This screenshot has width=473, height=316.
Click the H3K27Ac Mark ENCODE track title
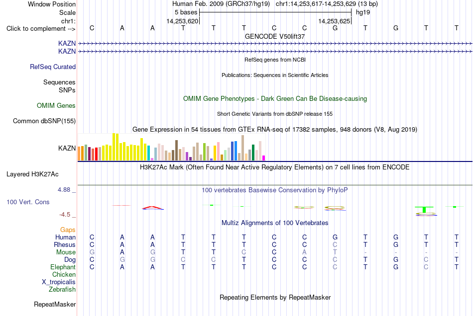(x=275, y=167)
